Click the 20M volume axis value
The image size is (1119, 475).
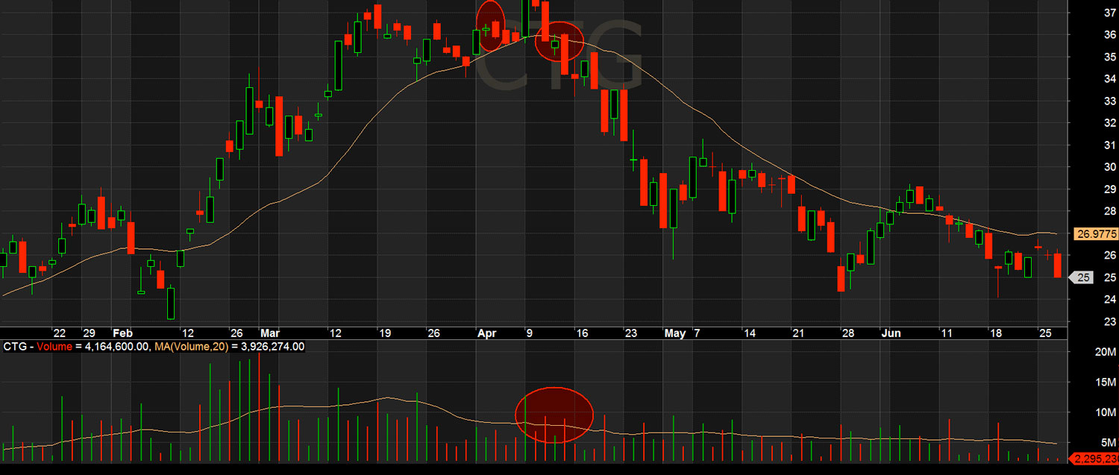tap(1106, 352)
